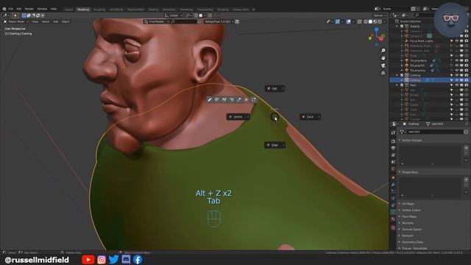Switch to the Layout workspace tab

coord(68,10)
